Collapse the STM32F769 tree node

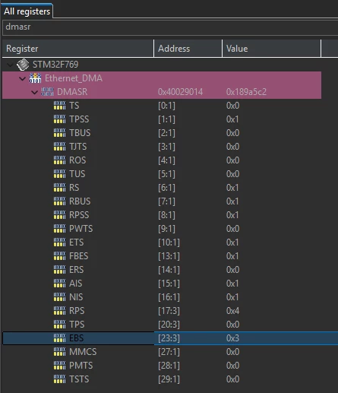10,65
